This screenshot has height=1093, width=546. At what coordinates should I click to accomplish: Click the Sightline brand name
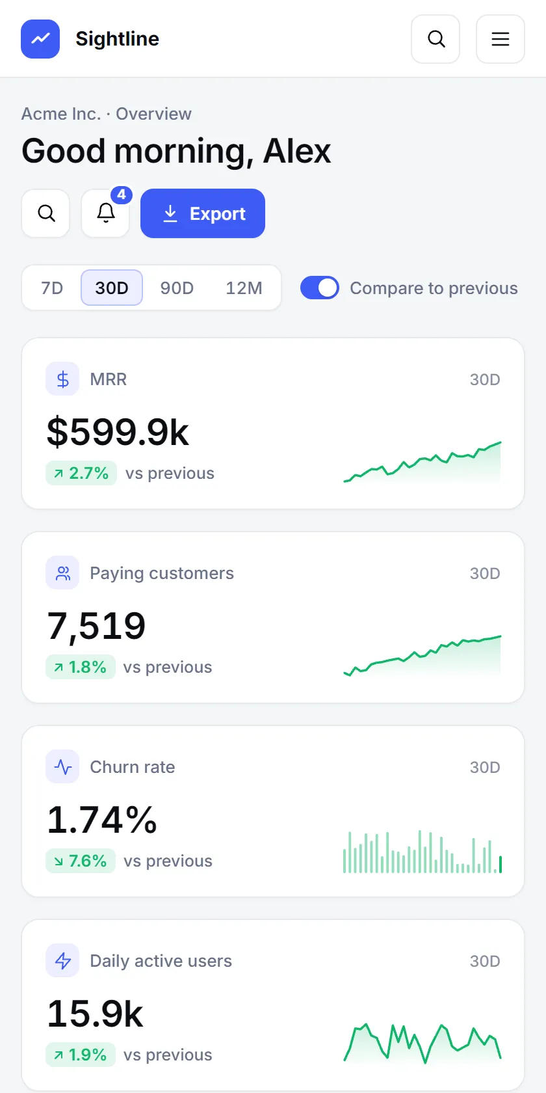(117, 39)
